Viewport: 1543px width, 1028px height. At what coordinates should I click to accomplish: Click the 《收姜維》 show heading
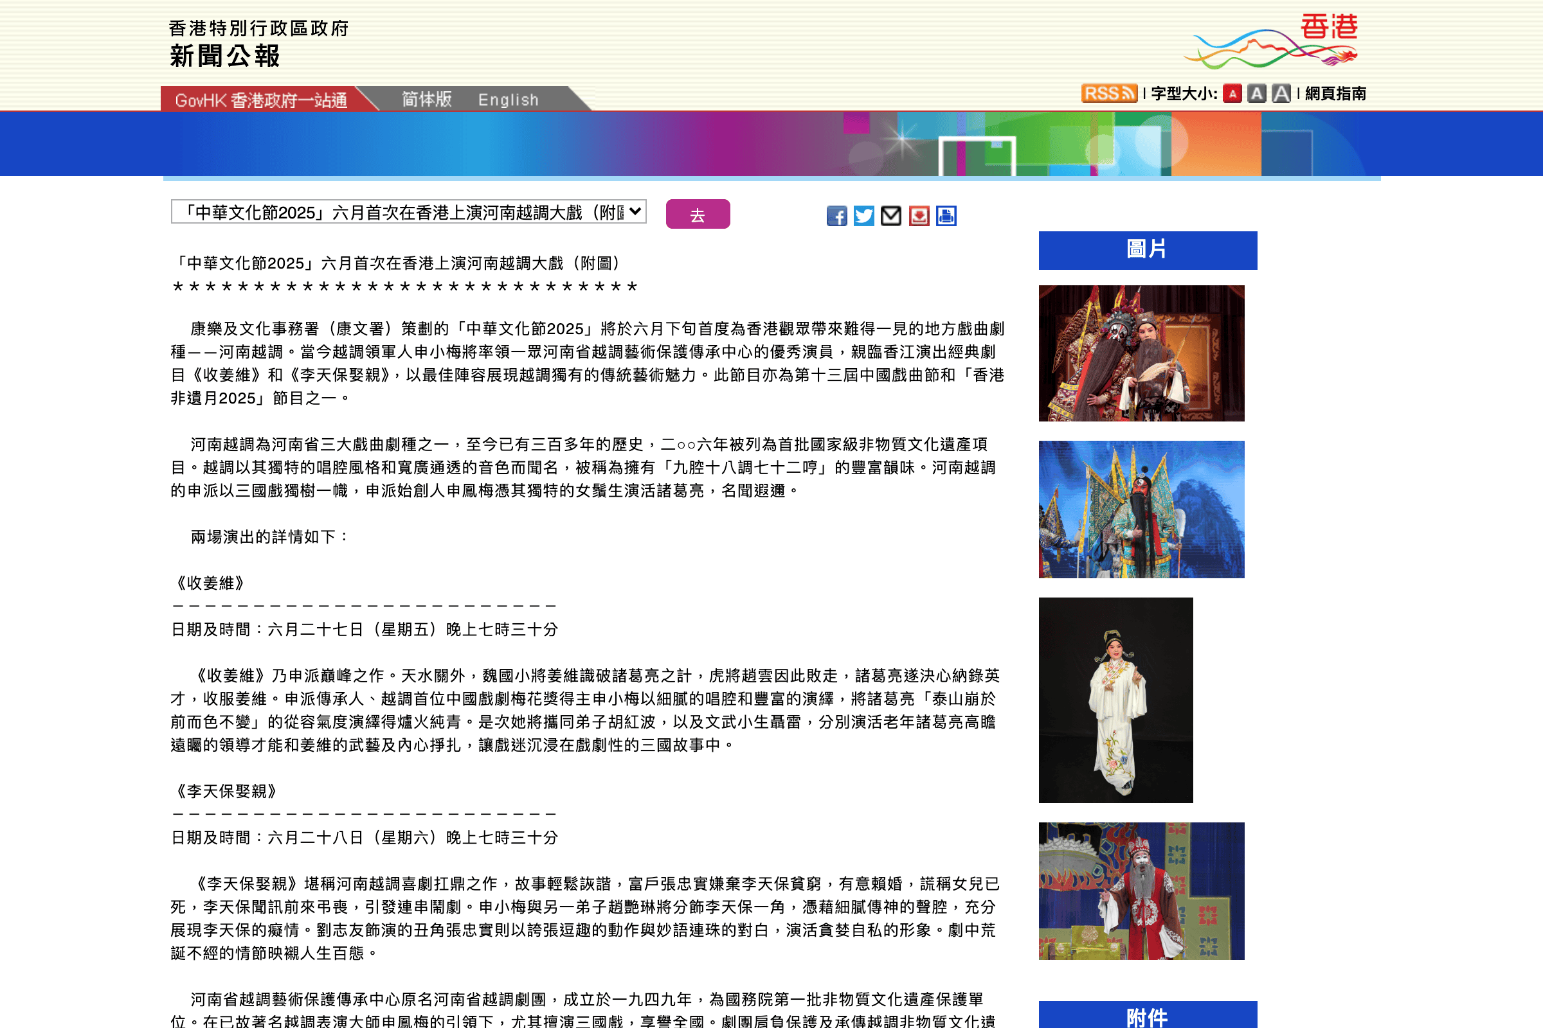pyautogui.click(x=211, y=583)
